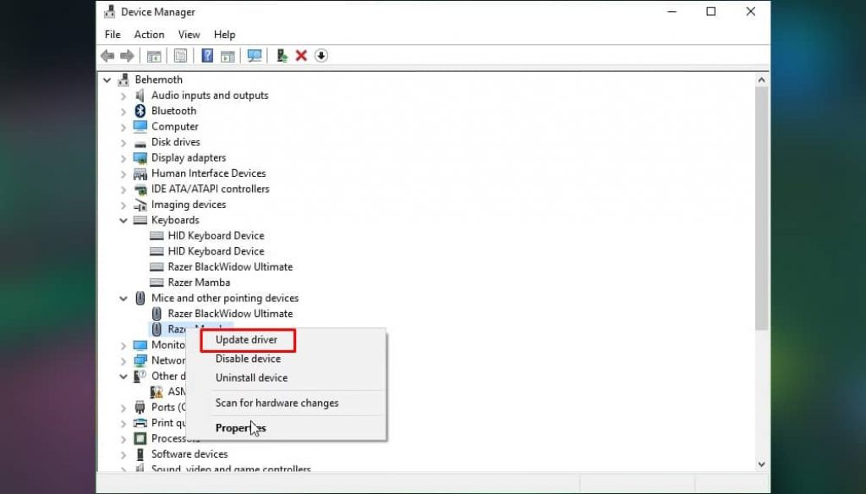
Task: Select first HID Keyboard Device entry
Action: (216, 236)
